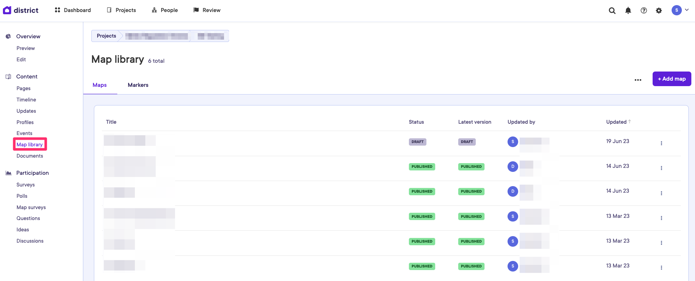Collapse the Participation sidebar section
Screen dimensions: 695x281
32,173
